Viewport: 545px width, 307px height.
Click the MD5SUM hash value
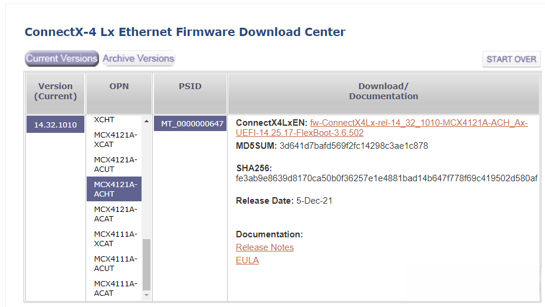tap(353, 145)
